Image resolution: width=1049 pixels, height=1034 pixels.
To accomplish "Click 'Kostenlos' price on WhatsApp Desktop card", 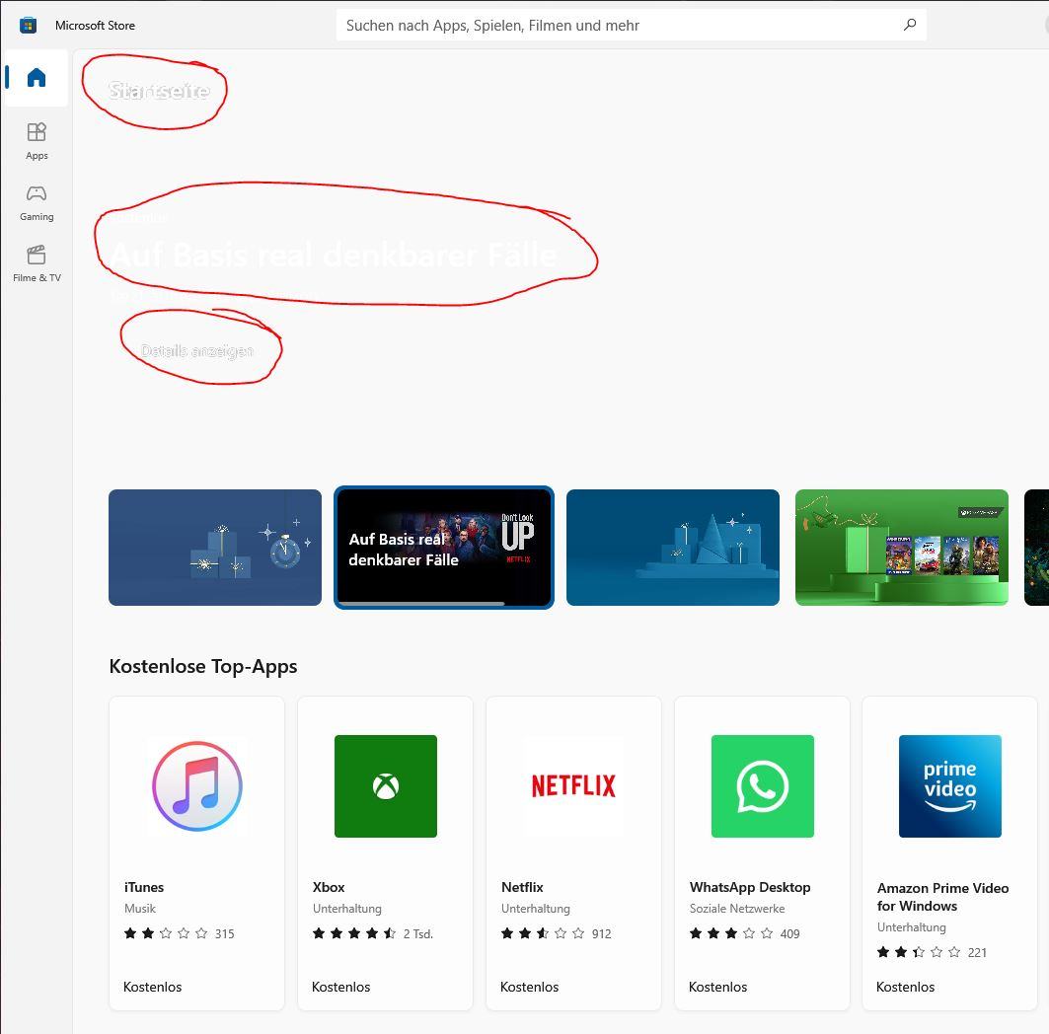I will click(717, 987).
